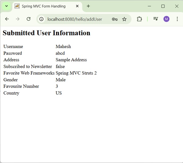The image size is (183, 163).
Task: Open the saved passwords key icon
Action: coord(115,19)
